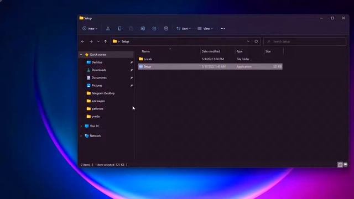The height and width of the screenshot is (199, 354).
Task: Select the Locals folder row
Action: (210, 59)
